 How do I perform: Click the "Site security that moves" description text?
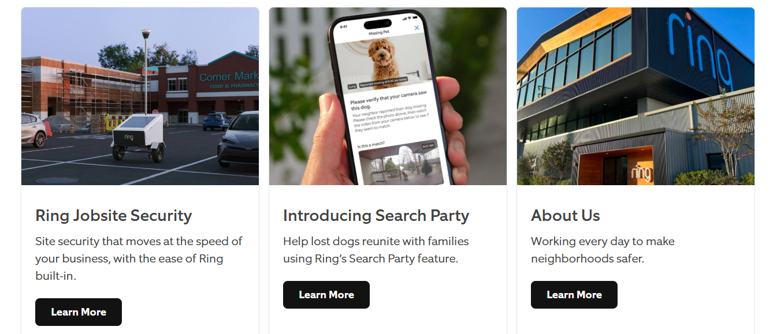tap(139, 258)
